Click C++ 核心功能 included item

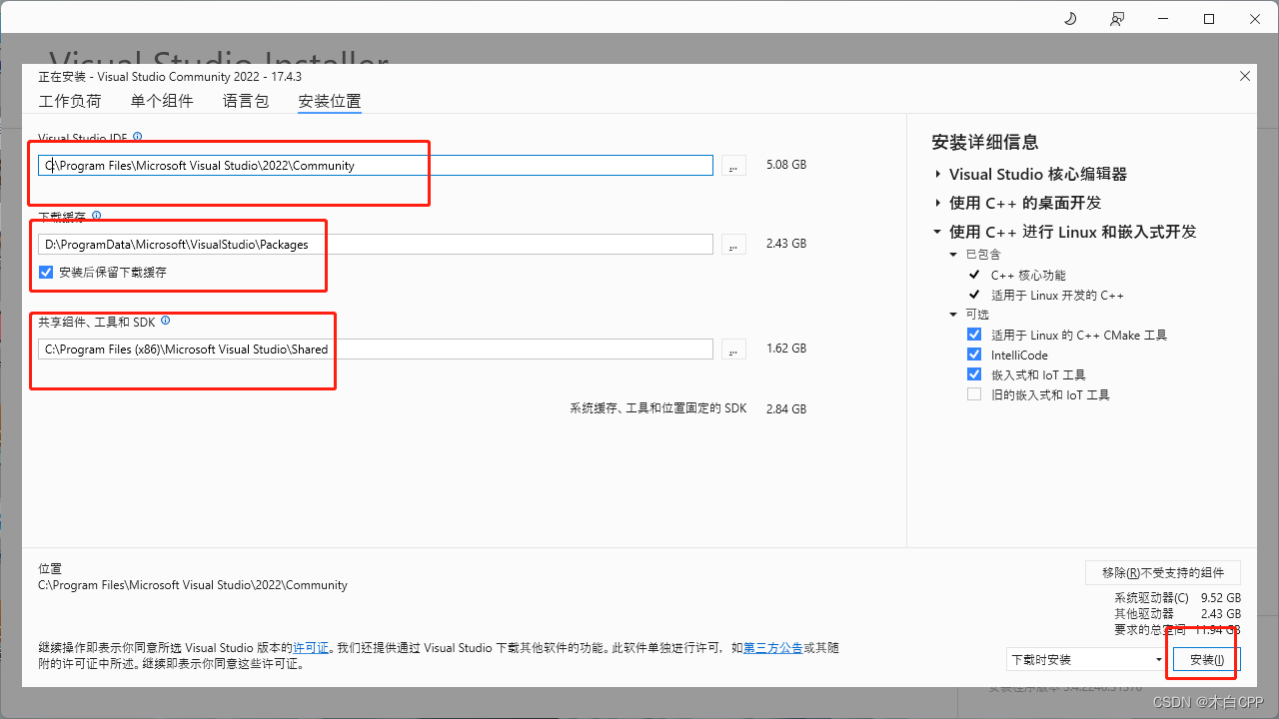[x=1028, y=275]
